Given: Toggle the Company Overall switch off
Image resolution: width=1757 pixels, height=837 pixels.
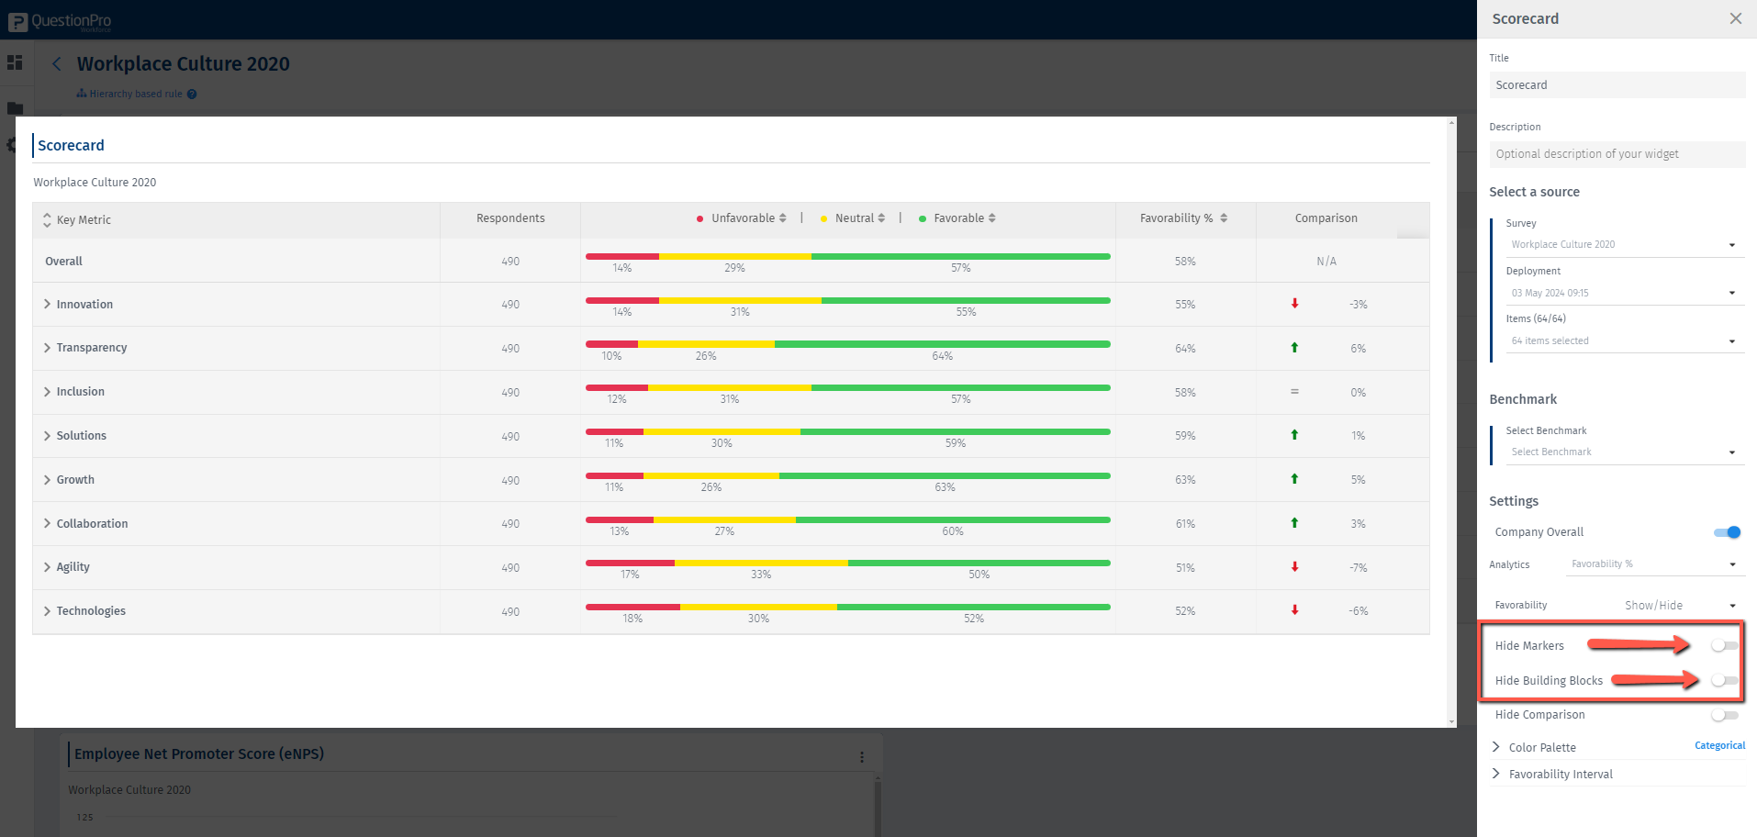Looking at the screenshot, I should coord(1726,532).
